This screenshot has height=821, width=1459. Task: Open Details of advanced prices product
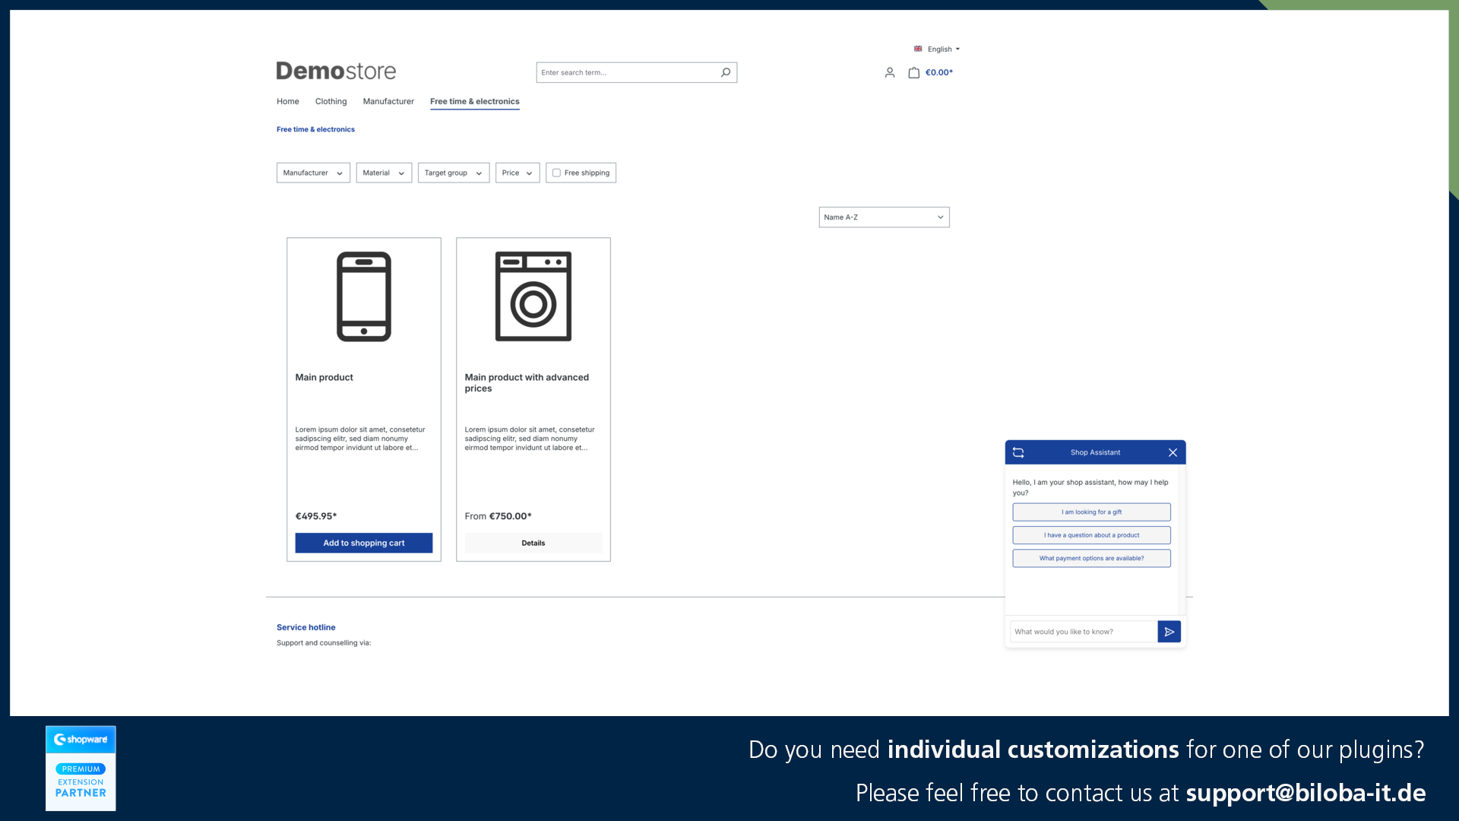coord(533,543)
